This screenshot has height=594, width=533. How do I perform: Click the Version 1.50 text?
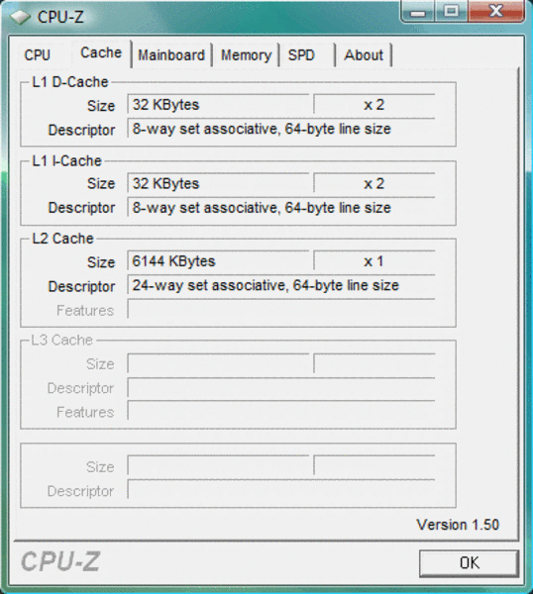458,525
